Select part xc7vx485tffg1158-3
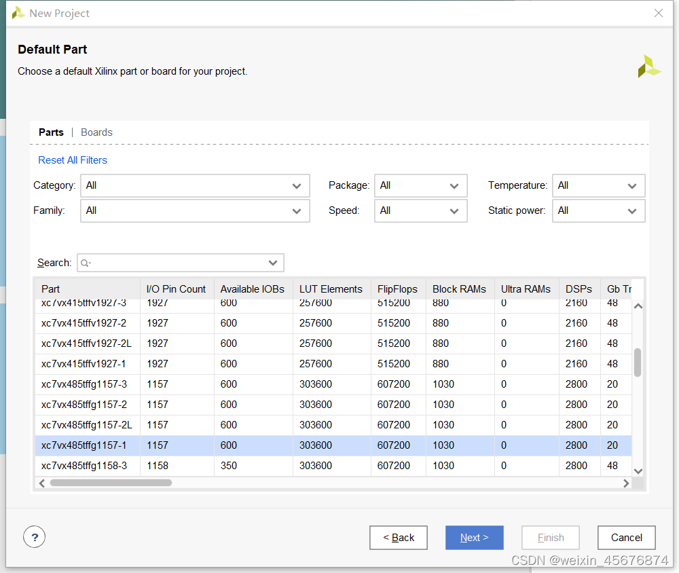 333,466
